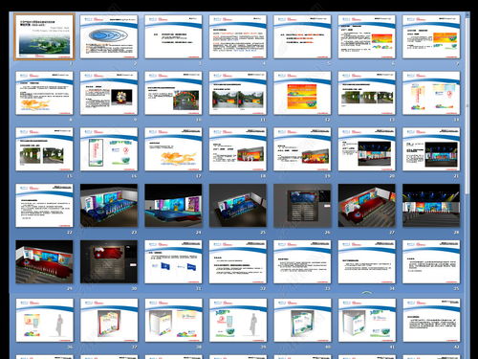Select slide 32 thumbnail
This screenshot has width=478, height=359.
(x=238, y=261)
